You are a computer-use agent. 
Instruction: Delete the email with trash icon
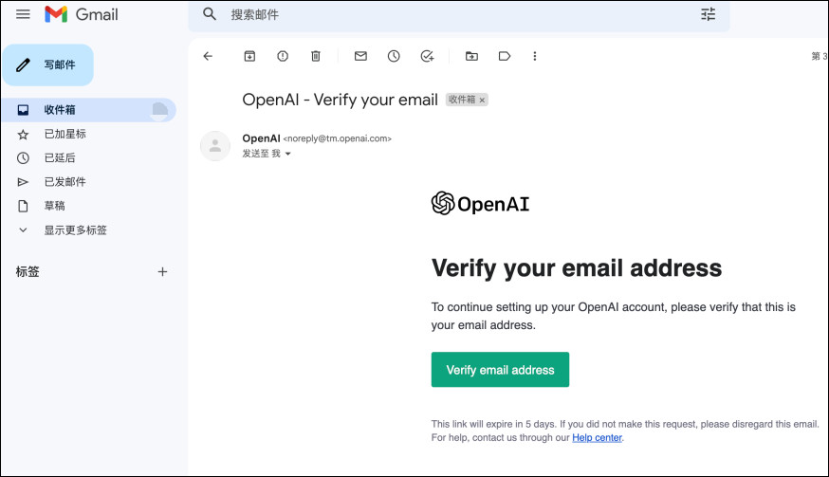(316, 56)
